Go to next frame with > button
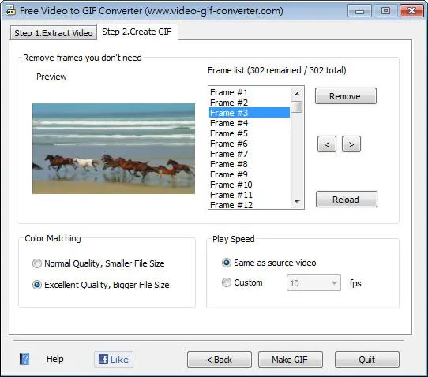This screenshot has height=377, width=428. (351, 144)
